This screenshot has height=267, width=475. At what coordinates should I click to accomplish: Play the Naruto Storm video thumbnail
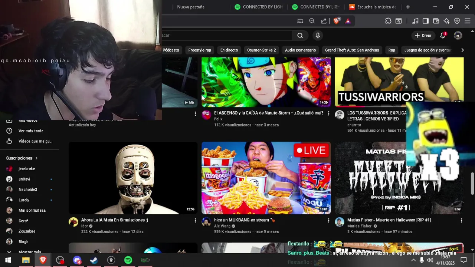tap(266, 82)
